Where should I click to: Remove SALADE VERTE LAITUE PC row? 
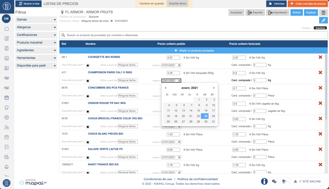tap(320, 149)
